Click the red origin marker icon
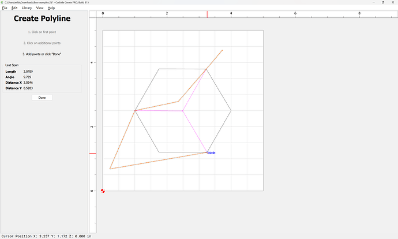The image size is (398, 239). pos(103,191)
